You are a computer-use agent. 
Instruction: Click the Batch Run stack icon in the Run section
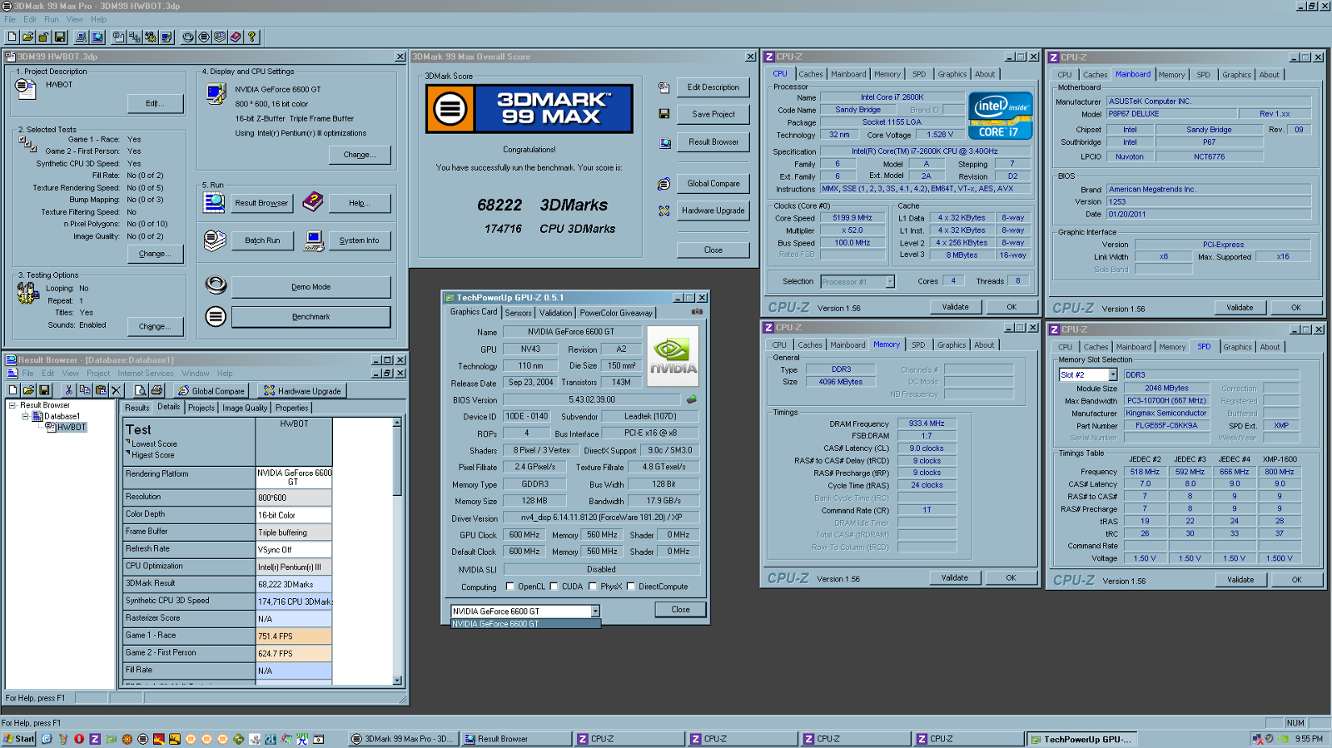point(215,240)
